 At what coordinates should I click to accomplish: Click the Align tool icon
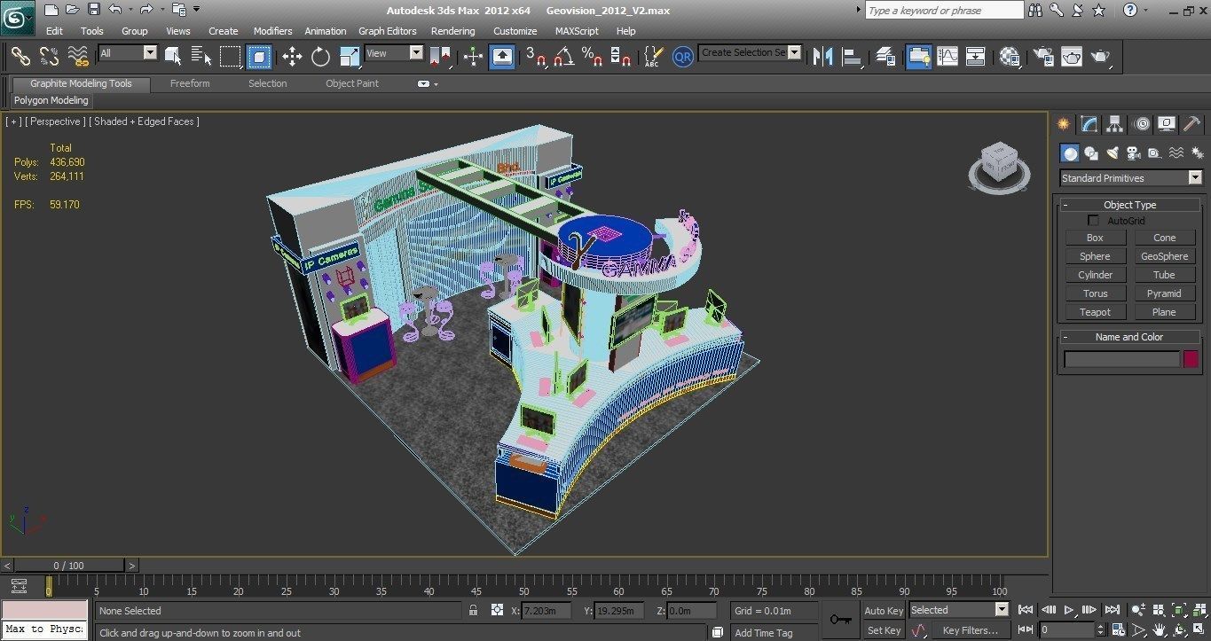coord(853,57)
